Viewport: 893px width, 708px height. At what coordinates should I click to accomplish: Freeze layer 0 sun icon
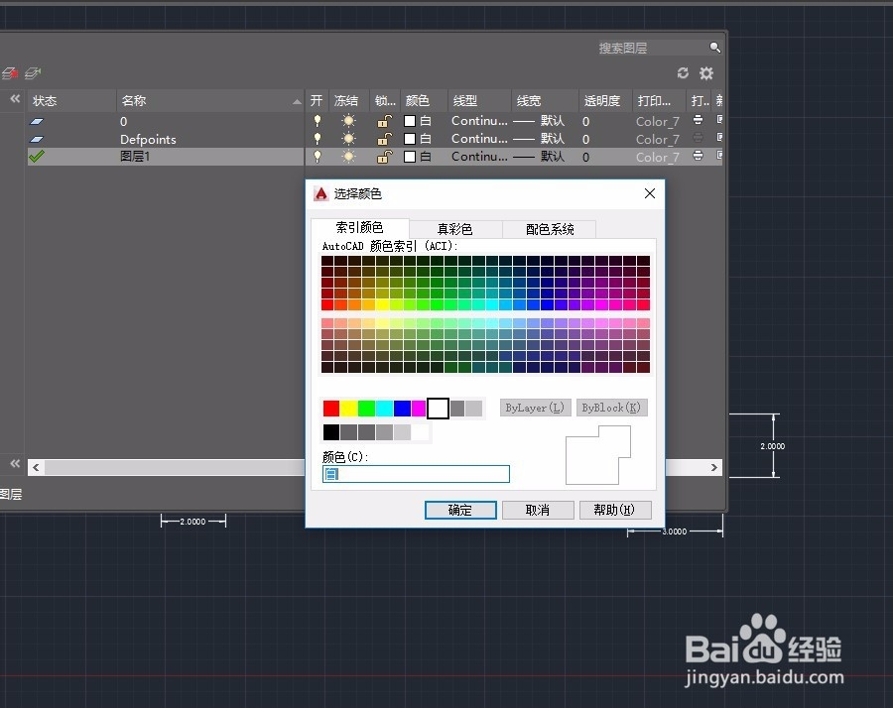(348, 121)
